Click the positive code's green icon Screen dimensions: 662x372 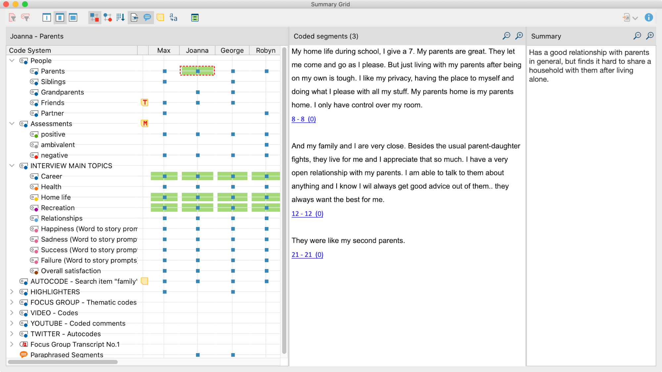point(34,134)
